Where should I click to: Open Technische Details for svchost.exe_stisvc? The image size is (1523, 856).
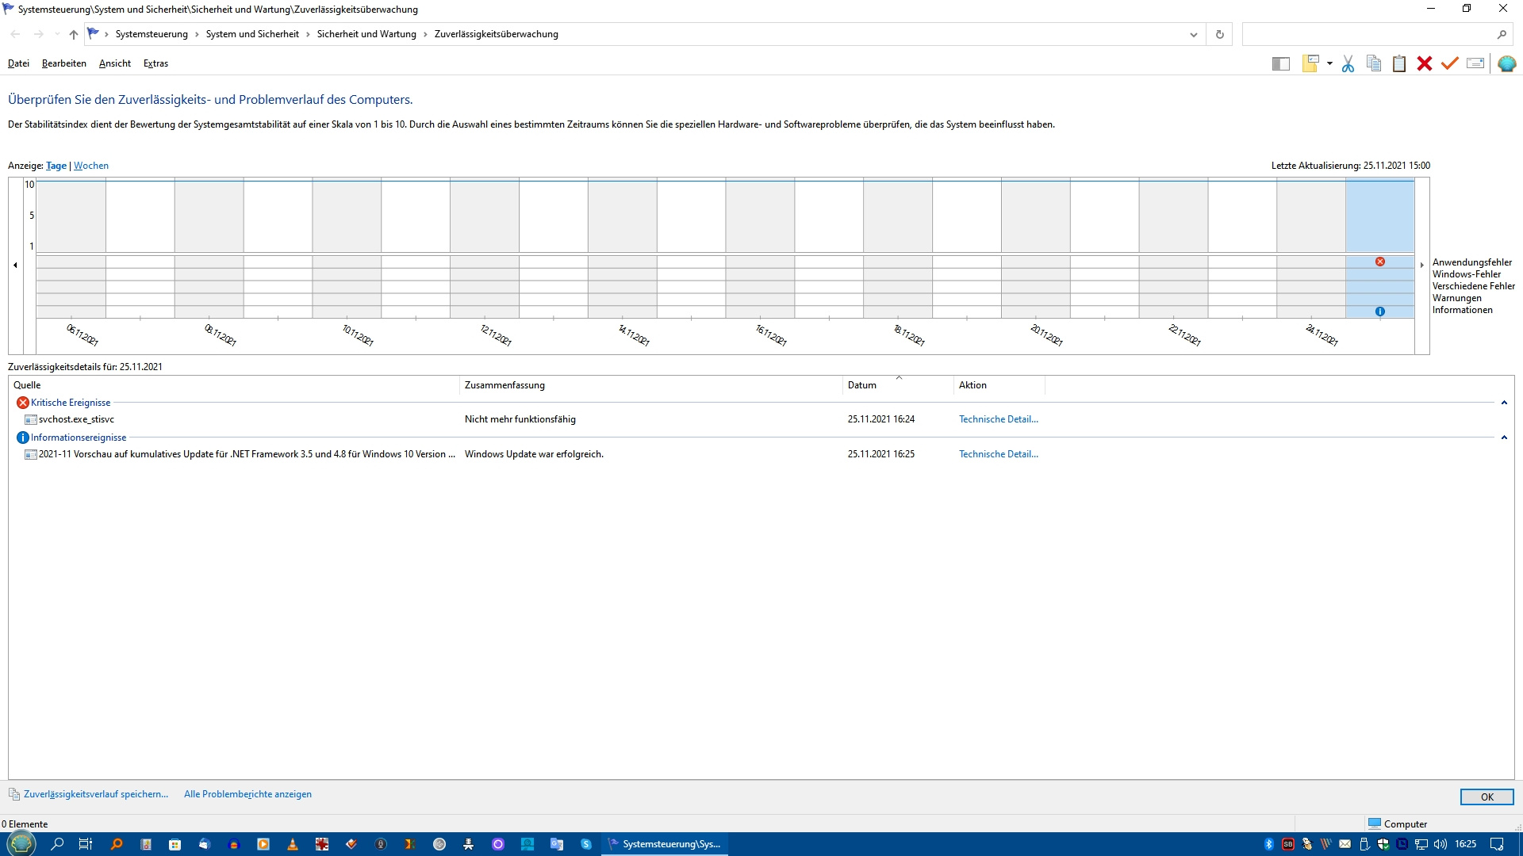click(999, 419)
